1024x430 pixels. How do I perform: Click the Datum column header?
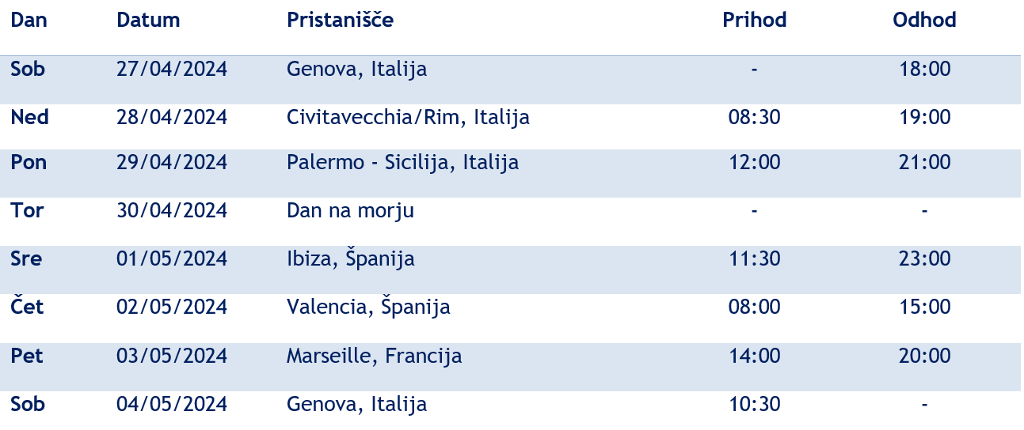point(148,21)
